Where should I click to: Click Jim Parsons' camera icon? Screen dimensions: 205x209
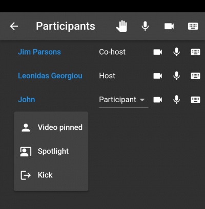158,52
